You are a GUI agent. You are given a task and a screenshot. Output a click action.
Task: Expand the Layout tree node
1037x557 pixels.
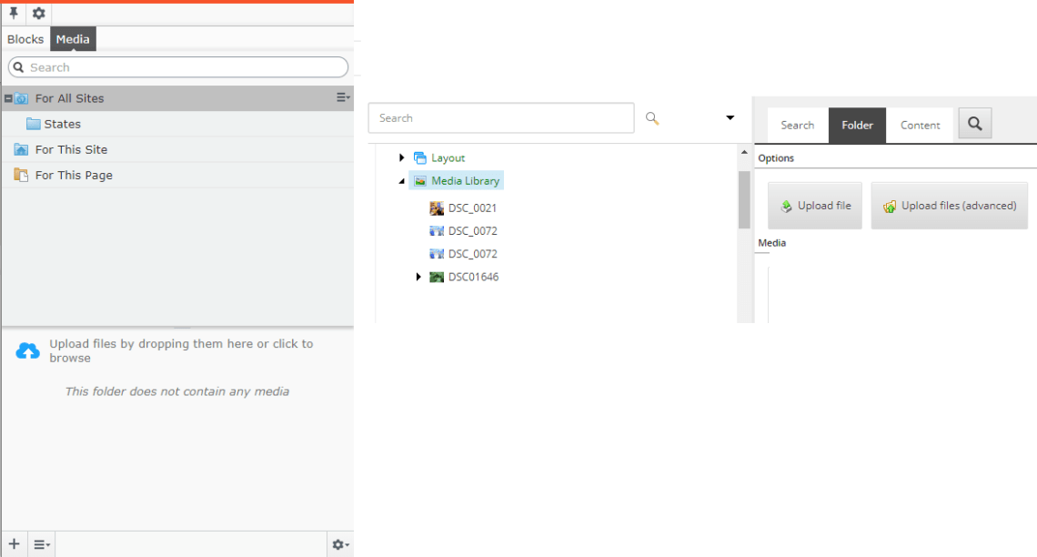(x=402, y=157)
